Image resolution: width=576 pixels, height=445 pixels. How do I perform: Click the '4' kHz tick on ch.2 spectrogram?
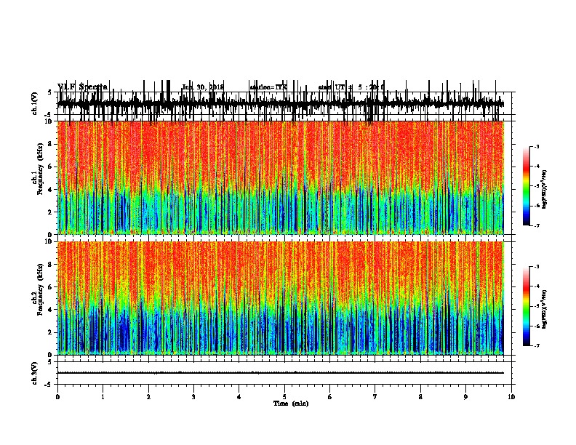[51, 310]
